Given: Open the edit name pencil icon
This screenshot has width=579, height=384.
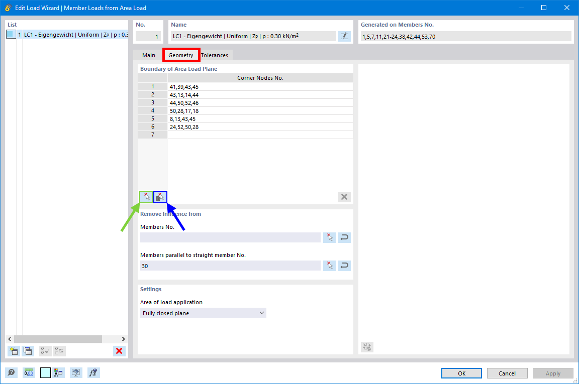Looking at the screenshot, I should pos(344,36).
